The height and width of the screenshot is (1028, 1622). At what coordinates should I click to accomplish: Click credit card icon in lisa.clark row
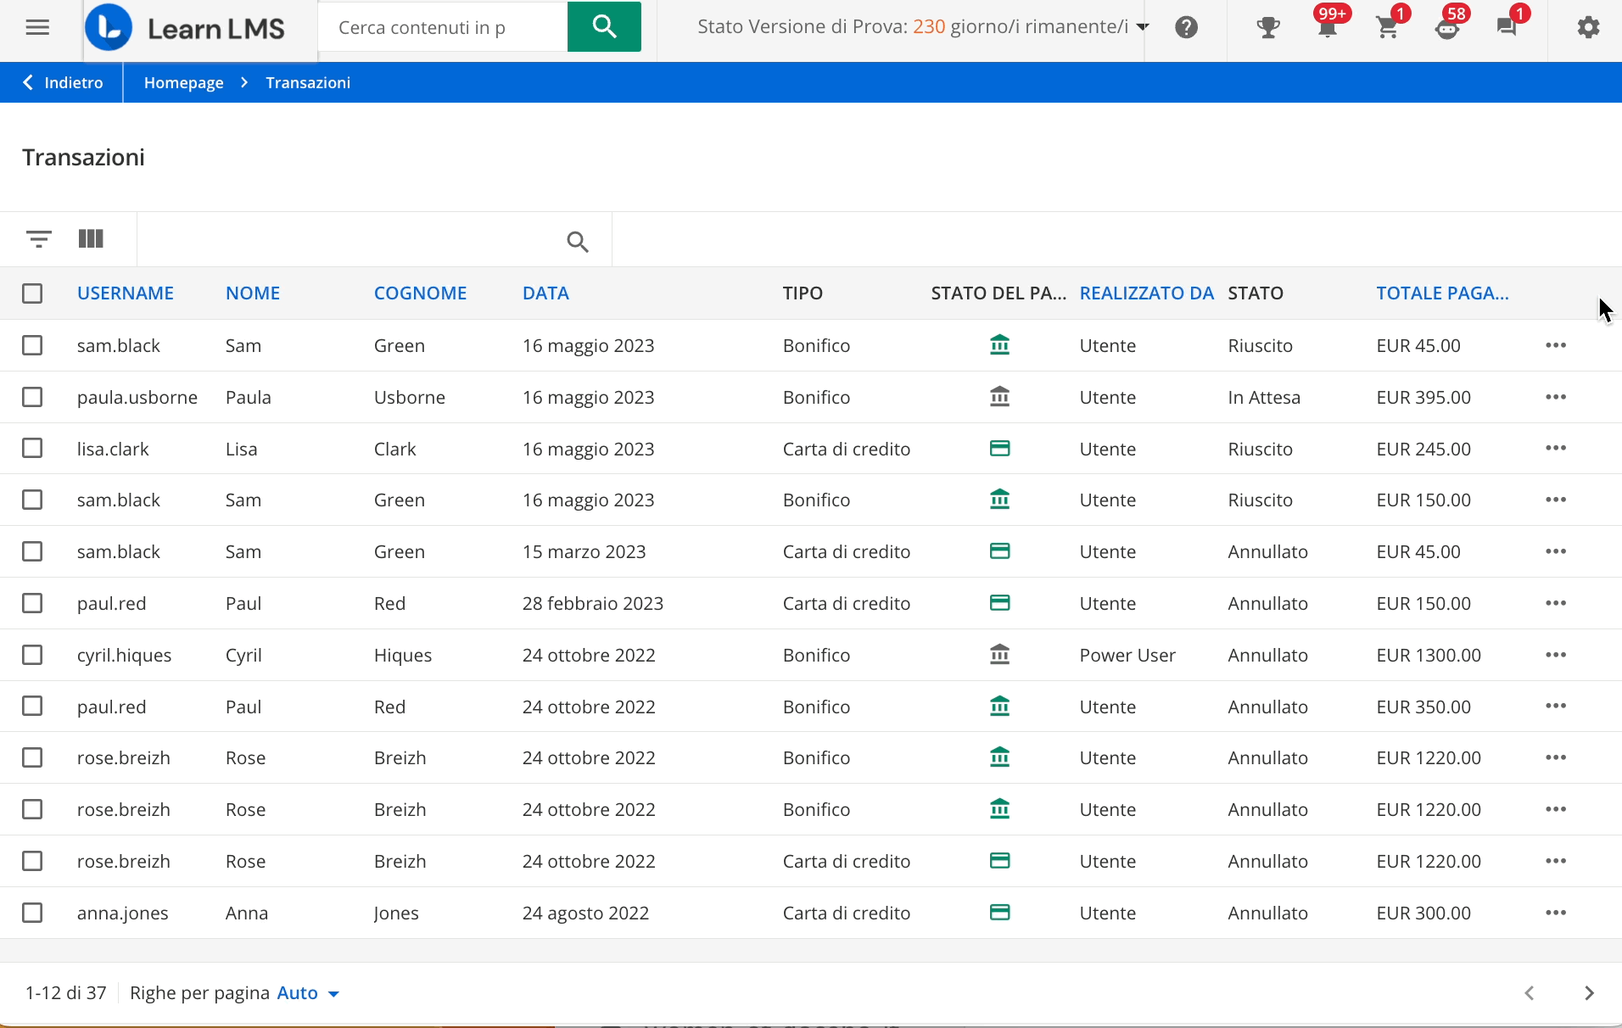(1000, 449)
